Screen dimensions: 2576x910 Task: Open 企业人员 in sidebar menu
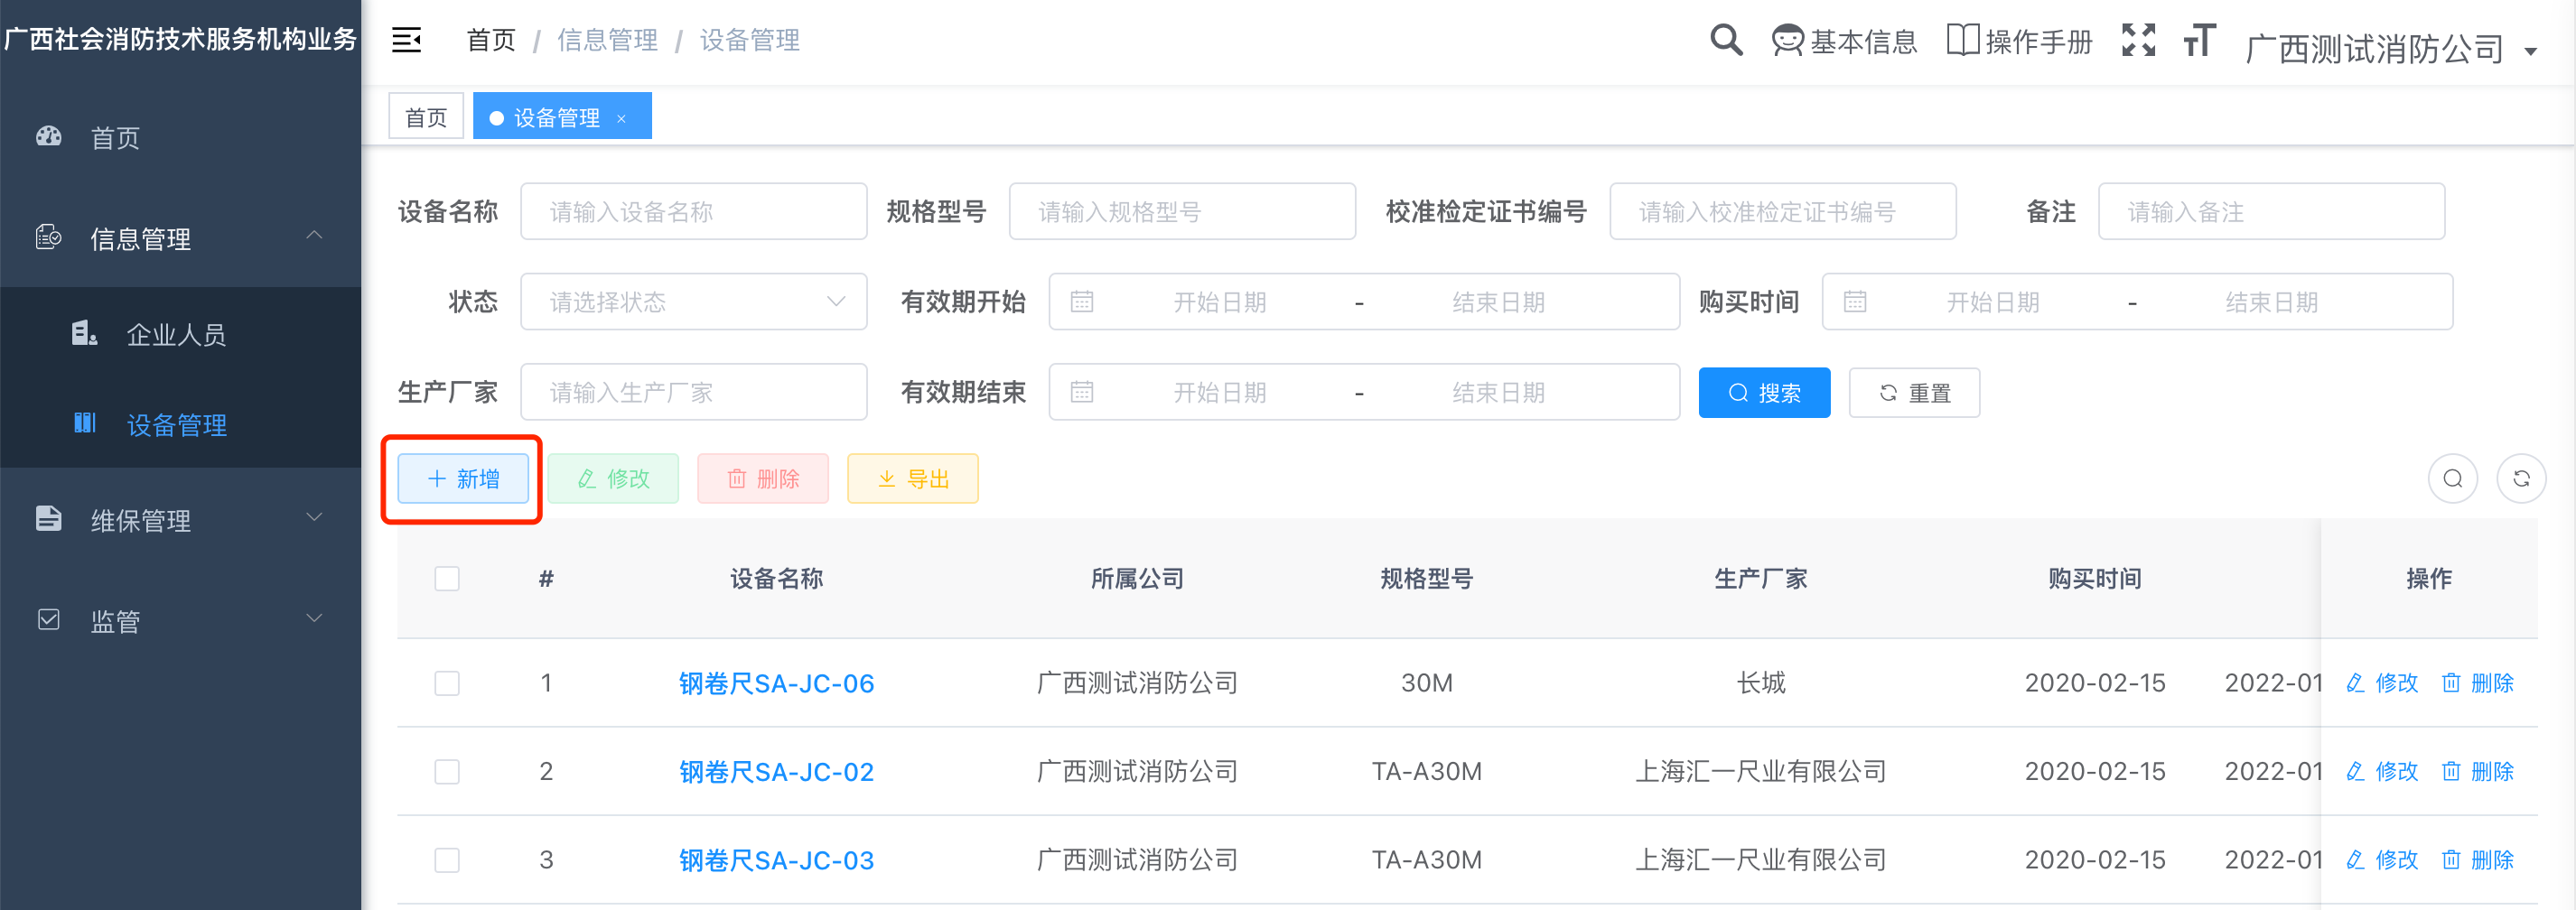(x=180, y=333)
